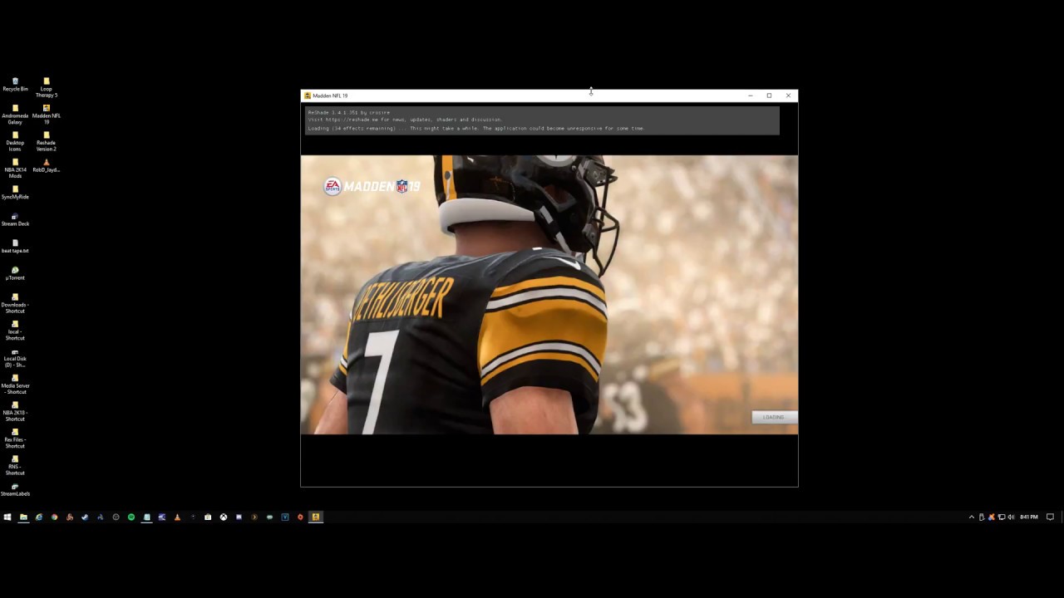Screen dimensions: 1064x598
Task: Click the EA Sports Madden 19 logo
Action: (372, 186)
